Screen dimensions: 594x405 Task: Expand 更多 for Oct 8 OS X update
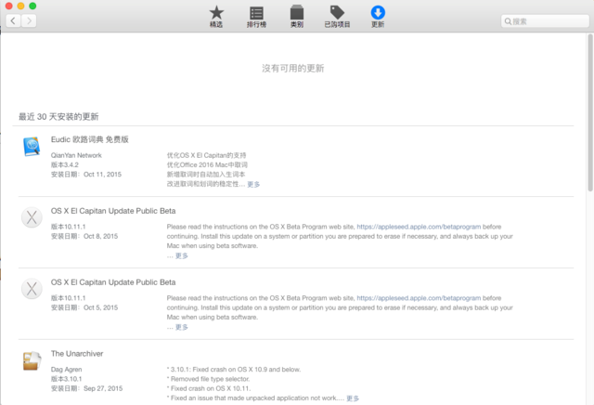[182, 256]
